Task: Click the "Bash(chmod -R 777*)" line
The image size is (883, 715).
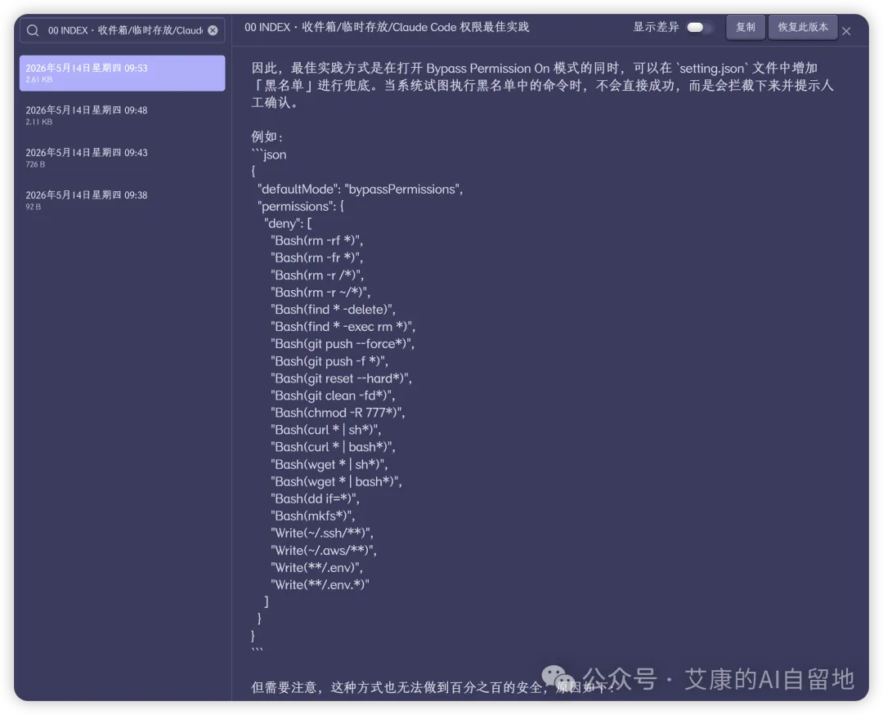Action: point(338,413)
